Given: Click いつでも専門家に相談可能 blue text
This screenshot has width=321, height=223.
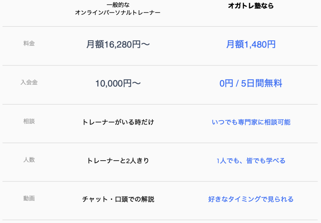Looking at the screenshot, I should tap(251, 122).
